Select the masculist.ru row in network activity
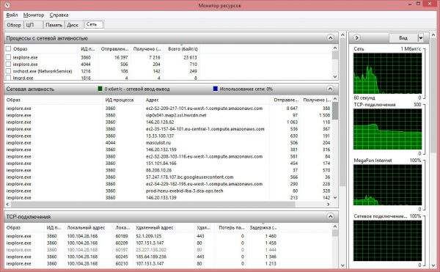The image size is (440, 272). click(x=168, y=143)
